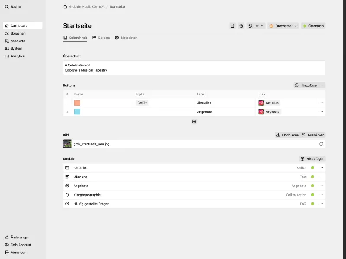Select the orange color swatch in the Buttons table
The height and width of the screenshot is (259, 346).
click(78, 103)
